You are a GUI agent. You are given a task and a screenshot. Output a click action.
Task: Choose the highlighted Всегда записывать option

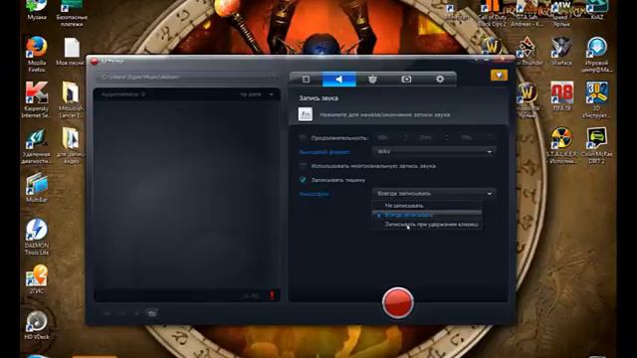(427, 215)
